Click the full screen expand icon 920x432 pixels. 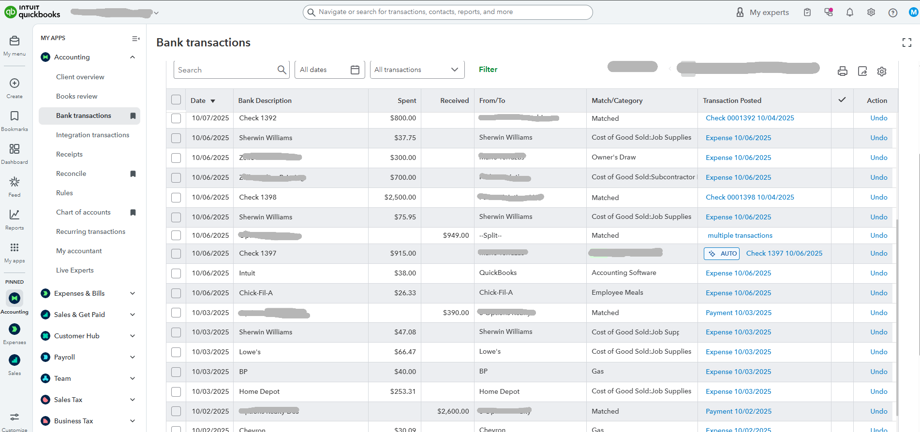(907, 43)
